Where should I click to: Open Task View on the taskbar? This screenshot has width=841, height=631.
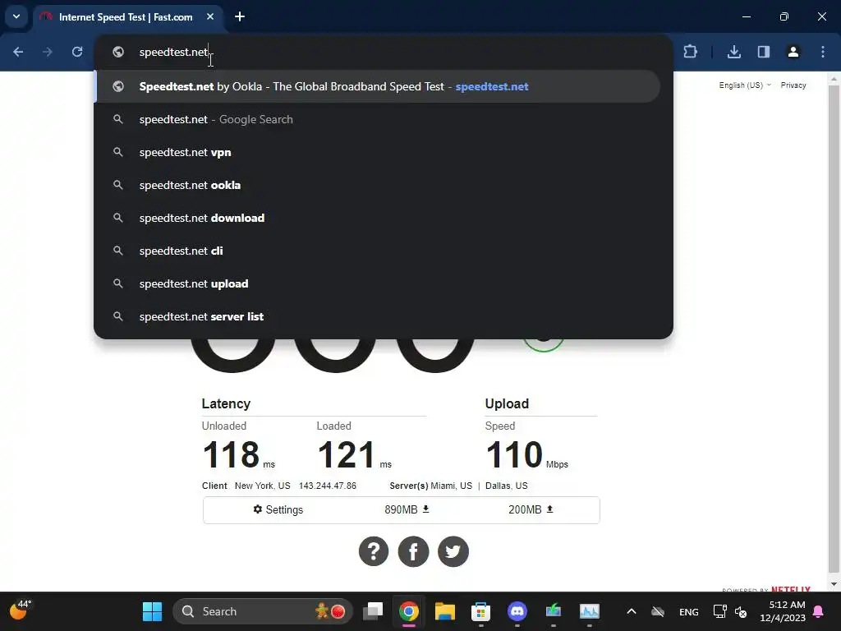[373, 611]
